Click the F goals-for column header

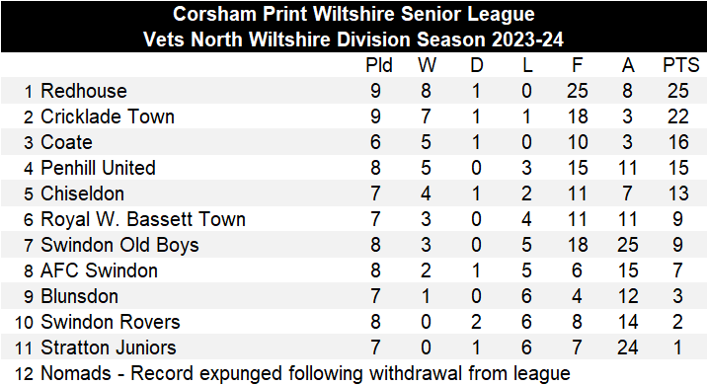[577, 66]
